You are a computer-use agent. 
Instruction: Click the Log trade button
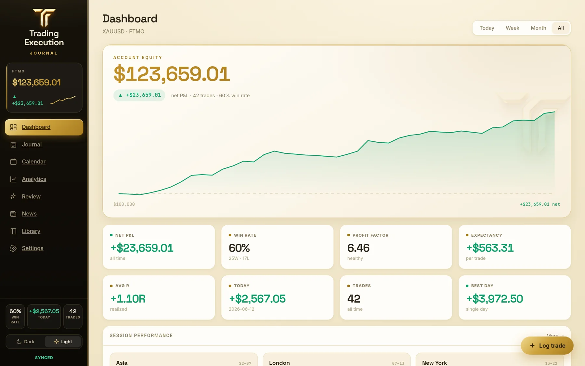coord(547,346)
